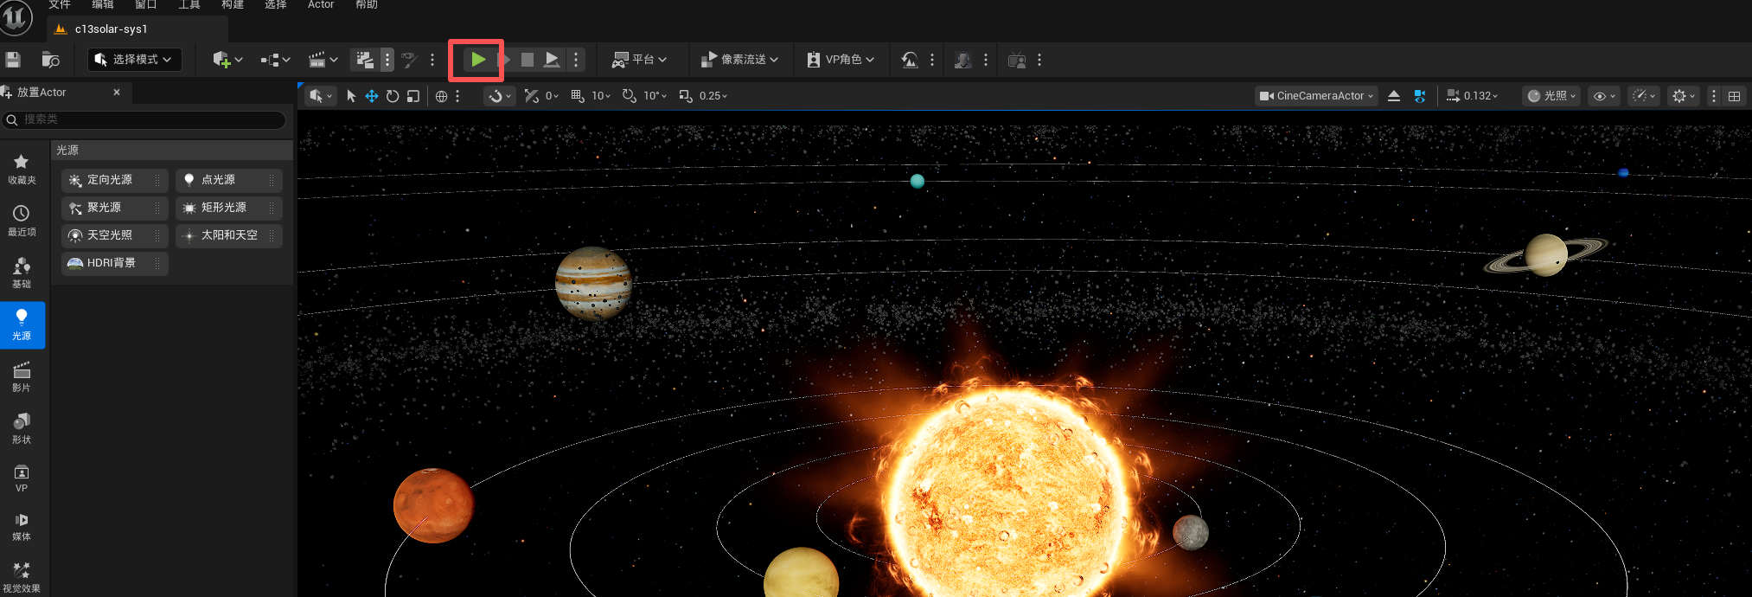This screenshot has height=597, width=1752.
Task: Click the HDRI背景 item
Action: coord(115,263)
